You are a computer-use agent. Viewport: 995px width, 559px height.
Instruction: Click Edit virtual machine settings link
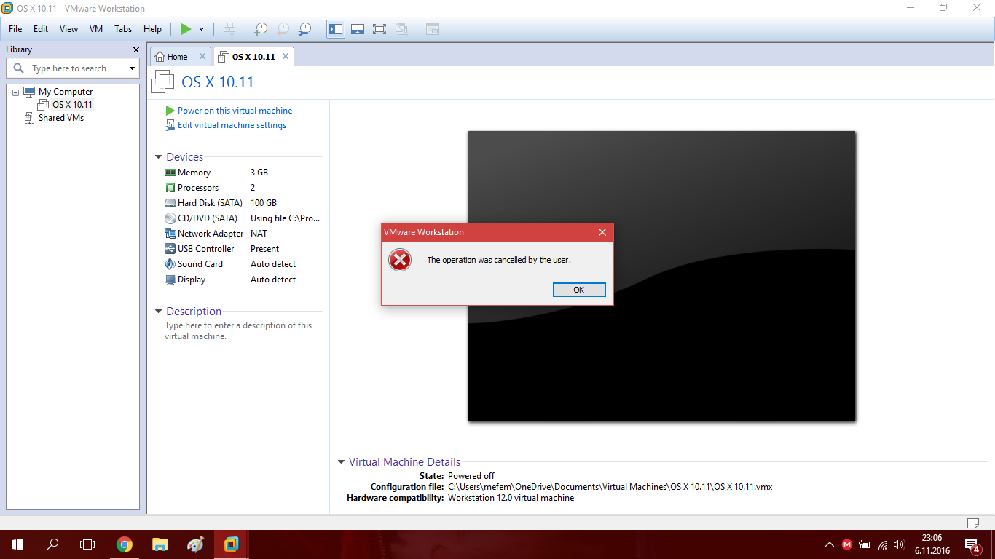click(x=232, y=125)
